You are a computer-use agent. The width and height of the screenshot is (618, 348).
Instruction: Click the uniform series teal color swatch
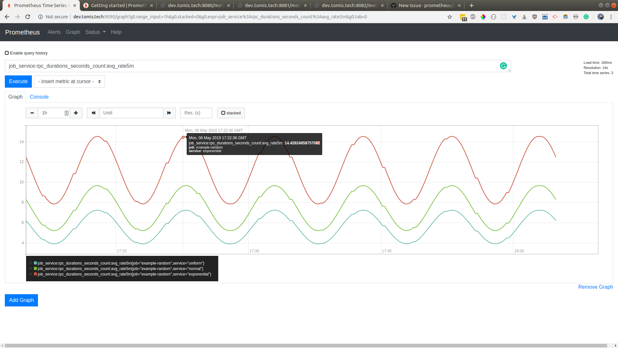click(35, 263)
